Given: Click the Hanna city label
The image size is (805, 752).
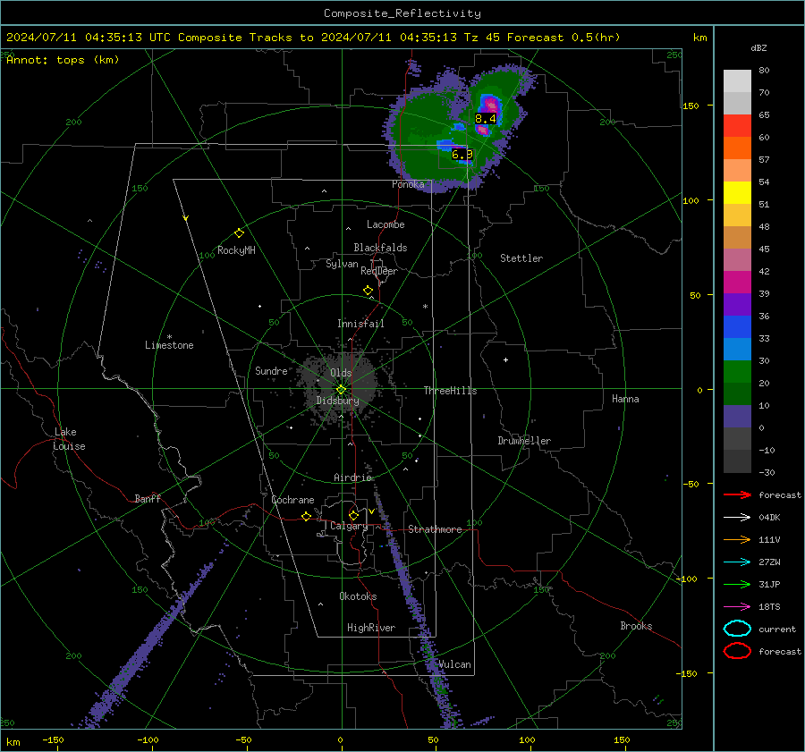Looking at the screenshot, I should point(625,399).
